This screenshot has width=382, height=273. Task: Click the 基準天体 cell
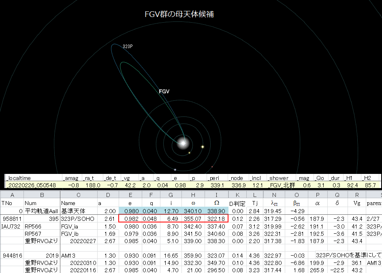(x=74, y=212)
